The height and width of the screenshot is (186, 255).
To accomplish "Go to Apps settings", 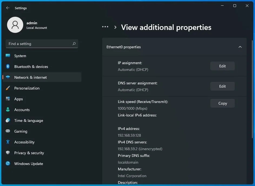I will [42, 99].
